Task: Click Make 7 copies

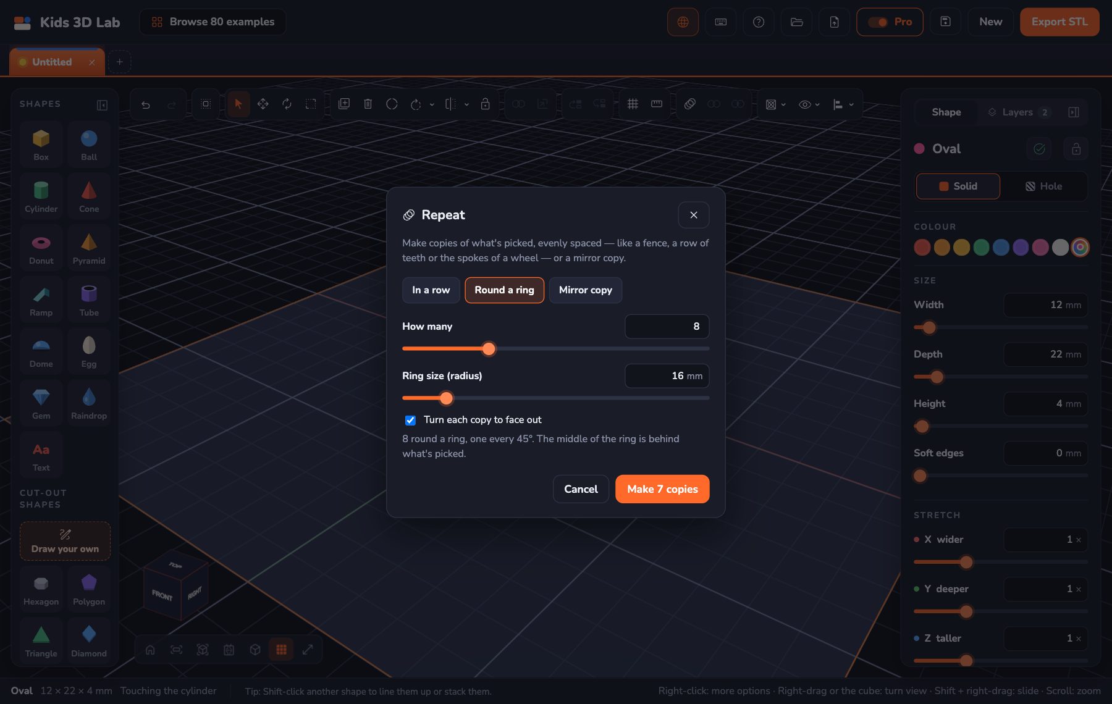Action: [662, 489]
